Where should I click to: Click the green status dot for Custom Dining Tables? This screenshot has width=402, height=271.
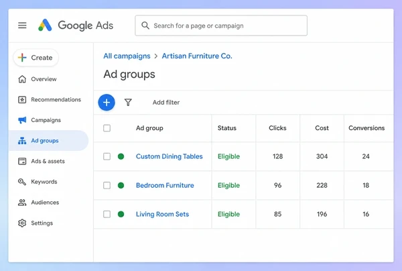click(x=121, y=156)
